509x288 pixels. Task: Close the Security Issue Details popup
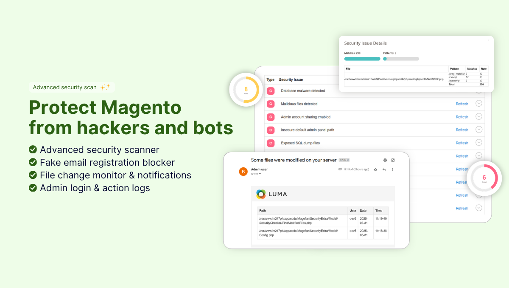point(489,40)
